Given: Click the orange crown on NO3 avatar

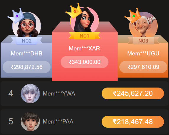Looking at the screenshot, I should tap(133, 16).
